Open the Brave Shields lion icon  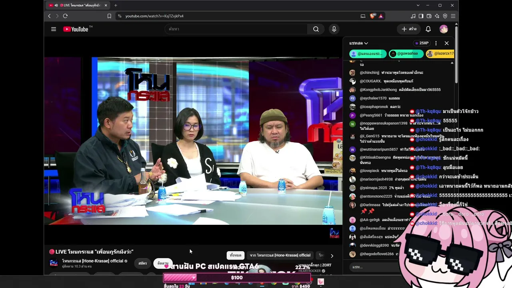372,16
